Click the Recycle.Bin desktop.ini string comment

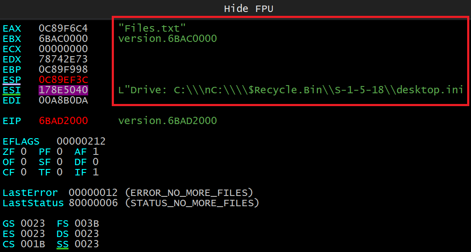click(290, 90)
